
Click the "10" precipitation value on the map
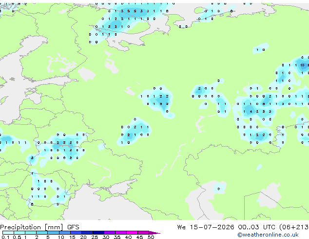click(302, 65)
